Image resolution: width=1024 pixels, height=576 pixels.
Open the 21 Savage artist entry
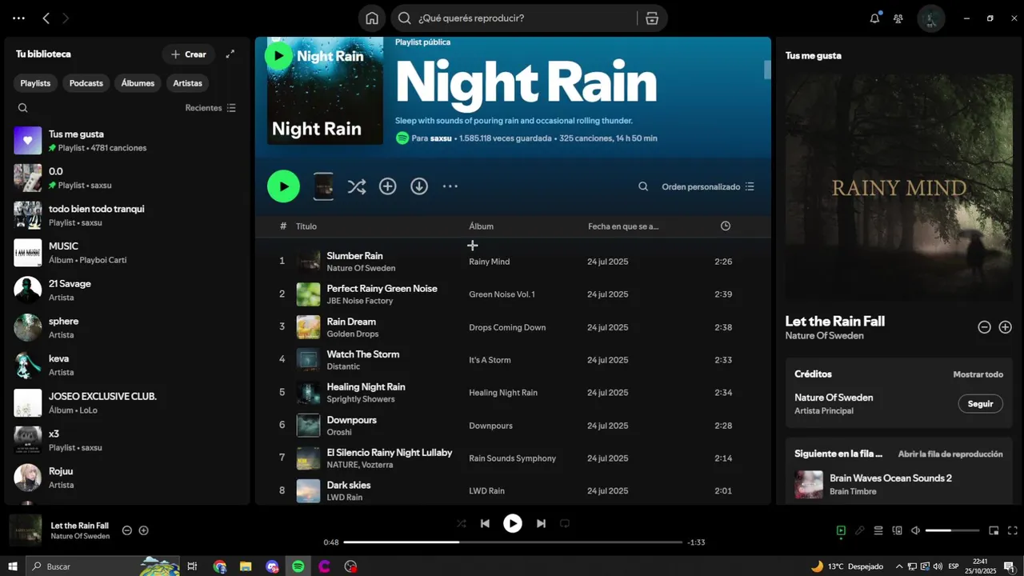[x=128, y=290]
